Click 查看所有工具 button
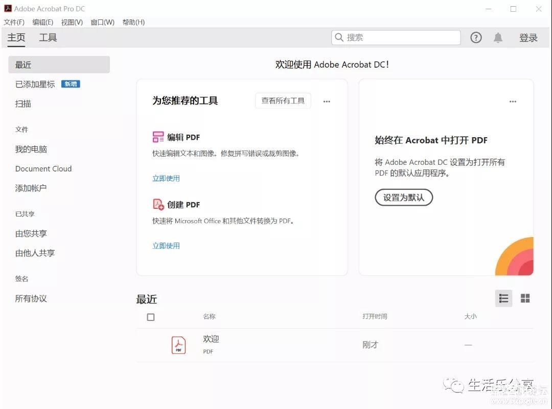The width and height of the screenshot is (552, 409). (x=283, y=101)
